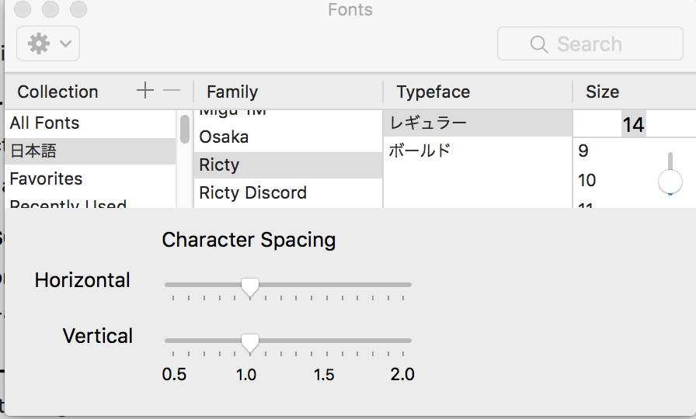Select font size 9

click(x=584, y=151)
